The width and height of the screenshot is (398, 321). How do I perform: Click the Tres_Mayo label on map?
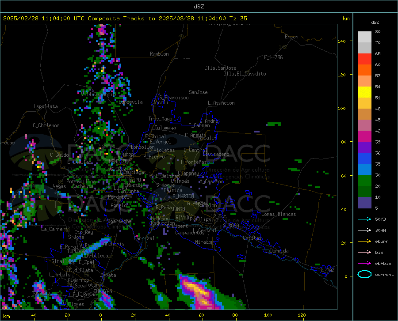[161, 119]
